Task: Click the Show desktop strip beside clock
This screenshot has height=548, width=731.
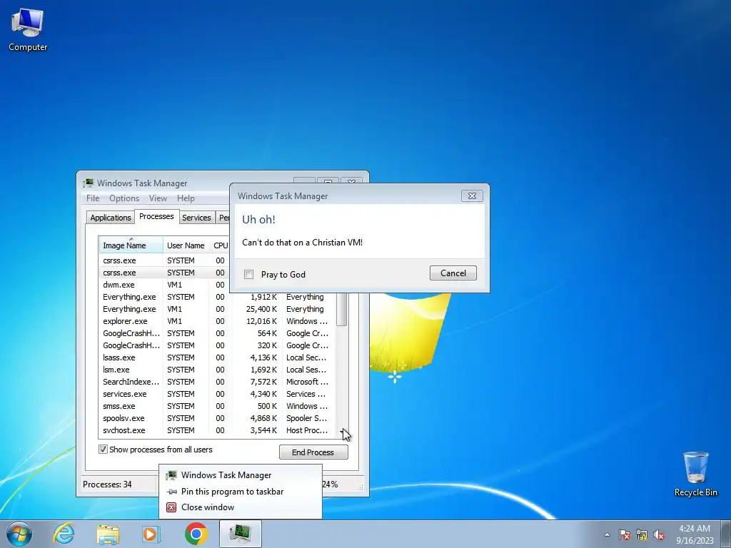Action: pos(726,534)
